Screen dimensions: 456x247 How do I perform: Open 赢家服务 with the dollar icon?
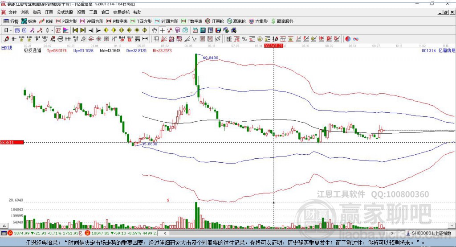(282, 21)
